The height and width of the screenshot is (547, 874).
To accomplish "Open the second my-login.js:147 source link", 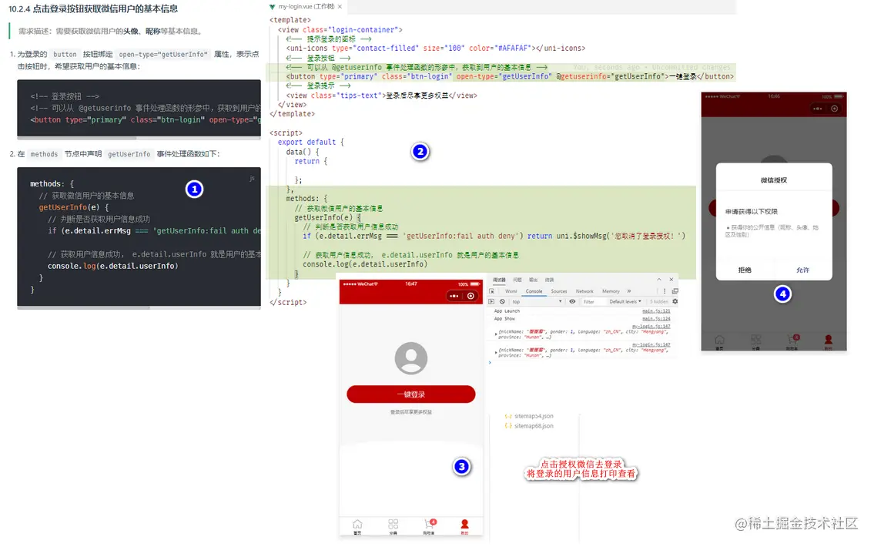I will coord(651,344).
